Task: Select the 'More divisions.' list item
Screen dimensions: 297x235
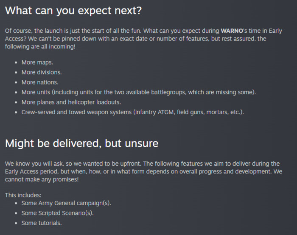Action: [x=42, y=72]
